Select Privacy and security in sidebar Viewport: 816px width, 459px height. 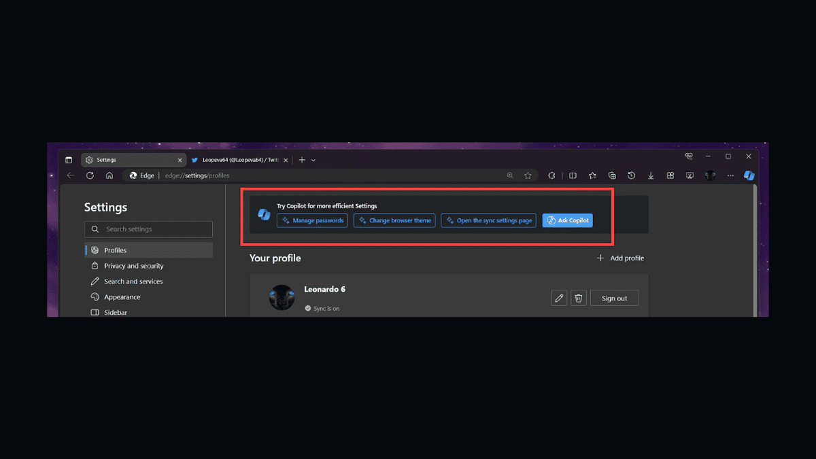pyautogui.click(x=133, y=266)
